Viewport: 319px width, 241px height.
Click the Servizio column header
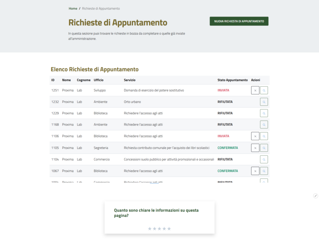[x=130, y=80]
